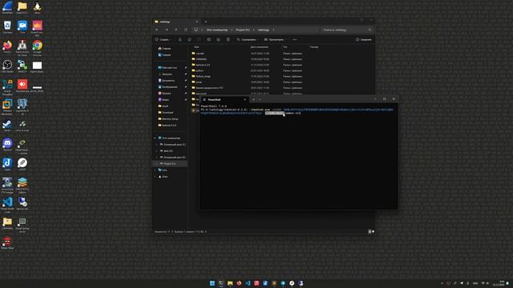
Task: Open OBS Studio desktop shortcut
Action: (x=7, y=66)
